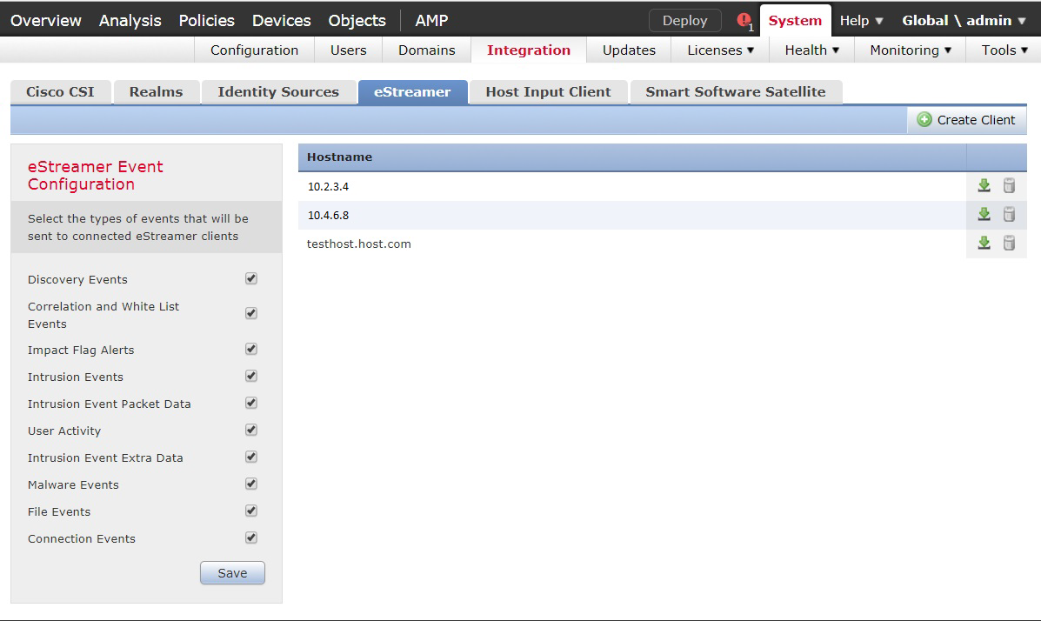This screenshot has height=621, width=1041.
Task: Click Create Client
Action: coord(967,119)
